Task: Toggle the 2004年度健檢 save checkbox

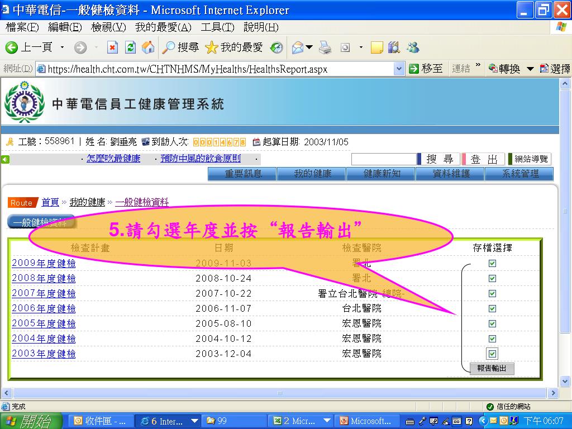Action: [x=492, y=339]
